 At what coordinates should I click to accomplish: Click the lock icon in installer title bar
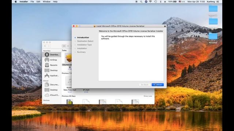[165, 26]
